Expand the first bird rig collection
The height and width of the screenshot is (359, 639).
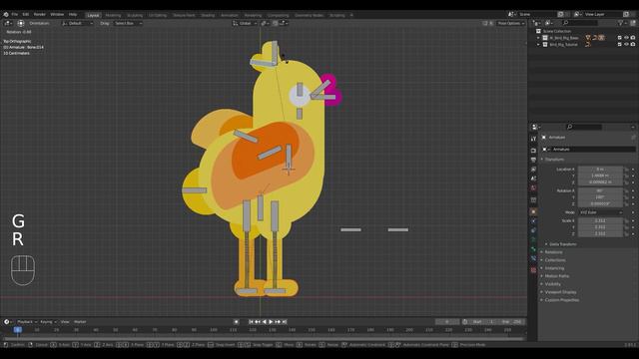(x=538, y=38)
